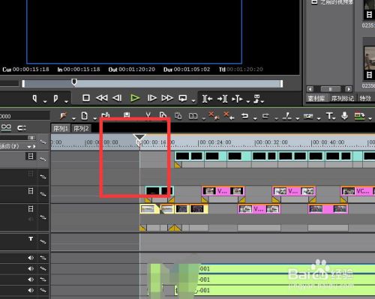The height and width of the screenshot is (299, 375).
Task: Start playback with the green Play button
Action: 135,98
